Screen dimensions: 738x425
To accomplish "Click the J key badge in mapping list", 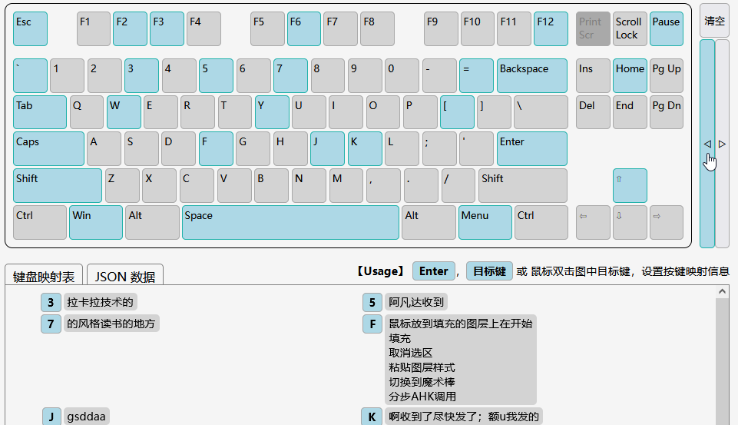I will (51, 417).
